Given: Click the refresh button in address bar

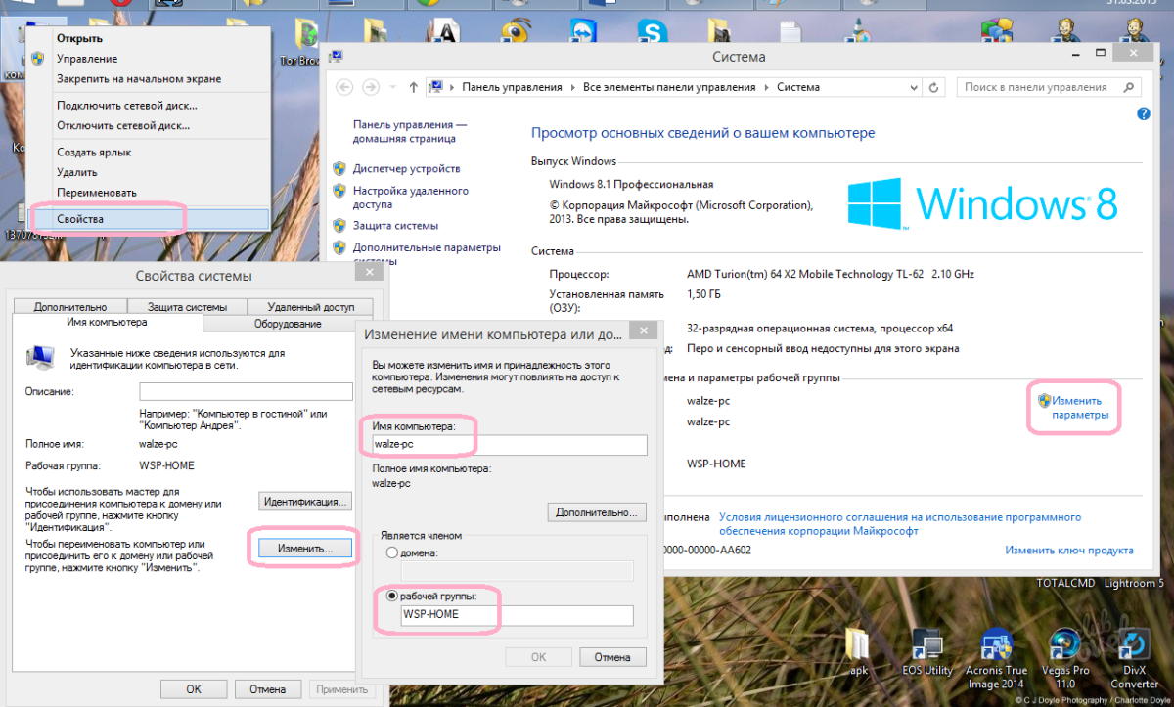Looking at the screenshot, I should pos(934,87).
